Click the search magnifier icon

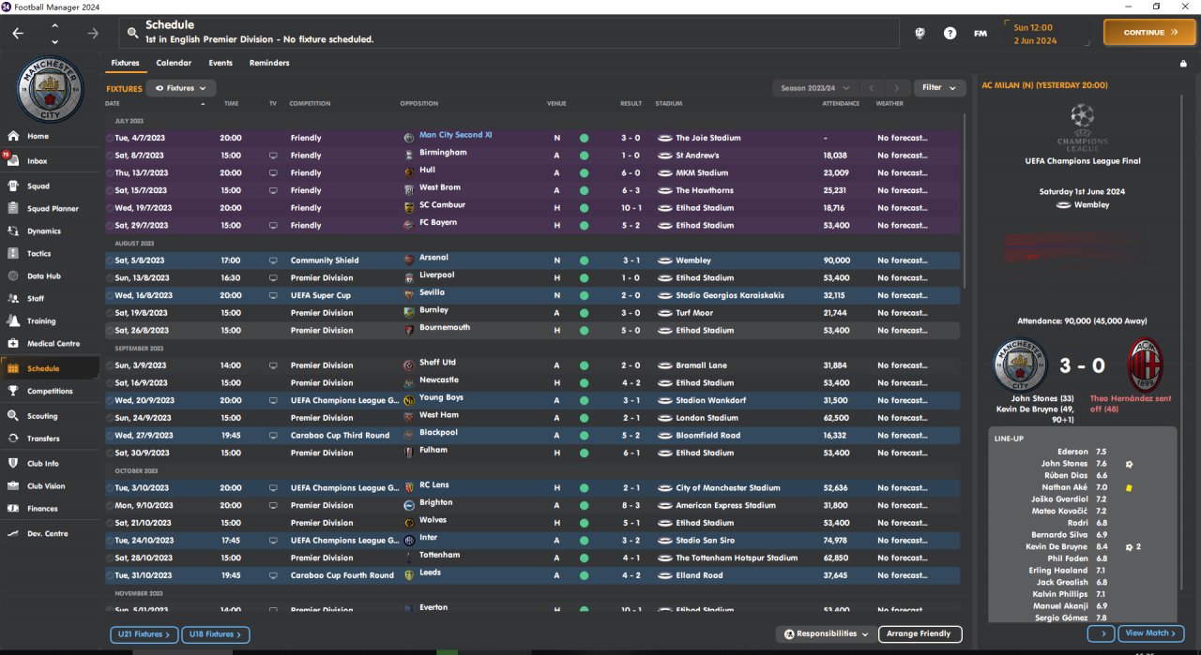tap(132, 33)
